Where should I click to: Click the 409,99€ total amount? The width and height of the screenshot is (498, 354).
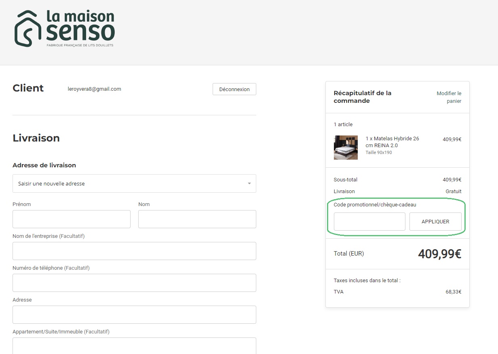point(439,254)
